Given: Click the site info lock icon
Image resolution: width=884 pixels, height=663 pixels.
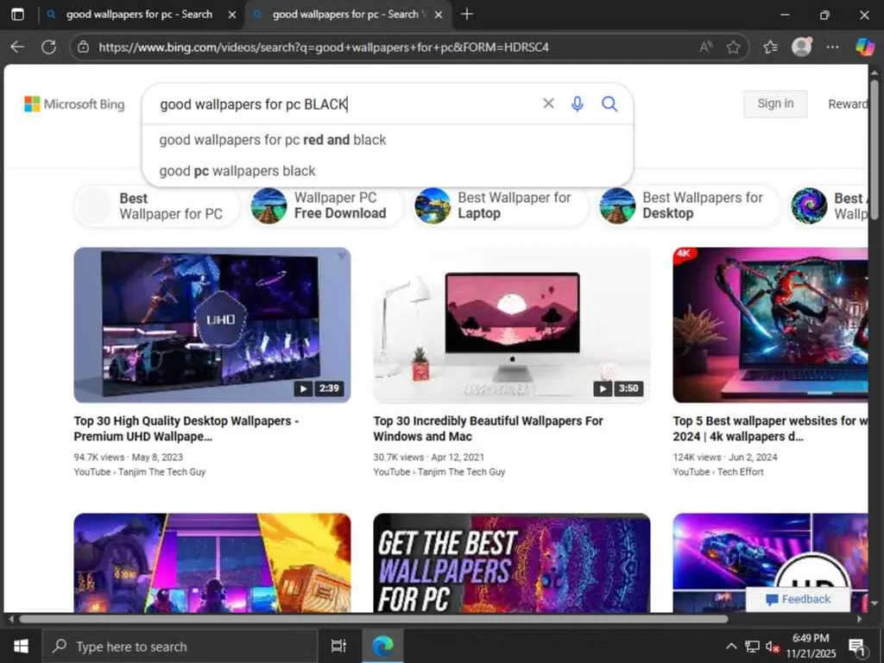Looking at the screenshot, I should click(x=84, y=47).
